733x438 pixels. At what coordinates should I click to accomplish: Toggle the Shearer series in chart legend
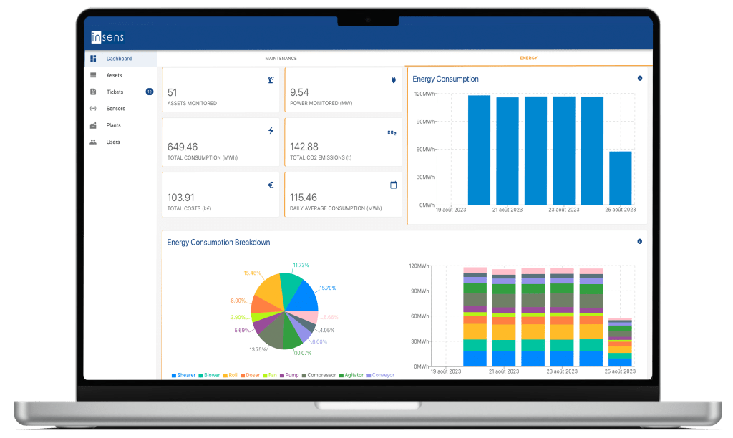185,375
